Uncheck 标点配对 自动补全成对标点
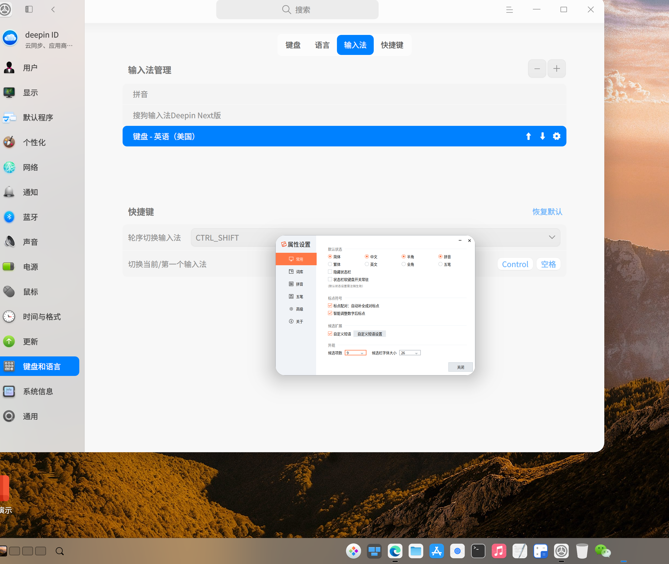This screenshot has height=564, width=669. coord(330,306)
